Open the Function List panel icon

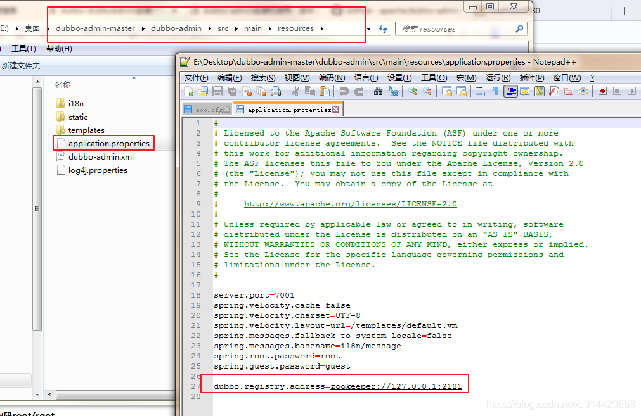554,91
